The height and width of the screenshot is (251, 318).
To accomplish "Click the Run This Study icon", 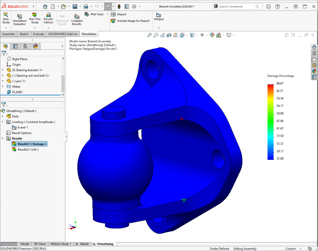I will click(x=34, y=15).
